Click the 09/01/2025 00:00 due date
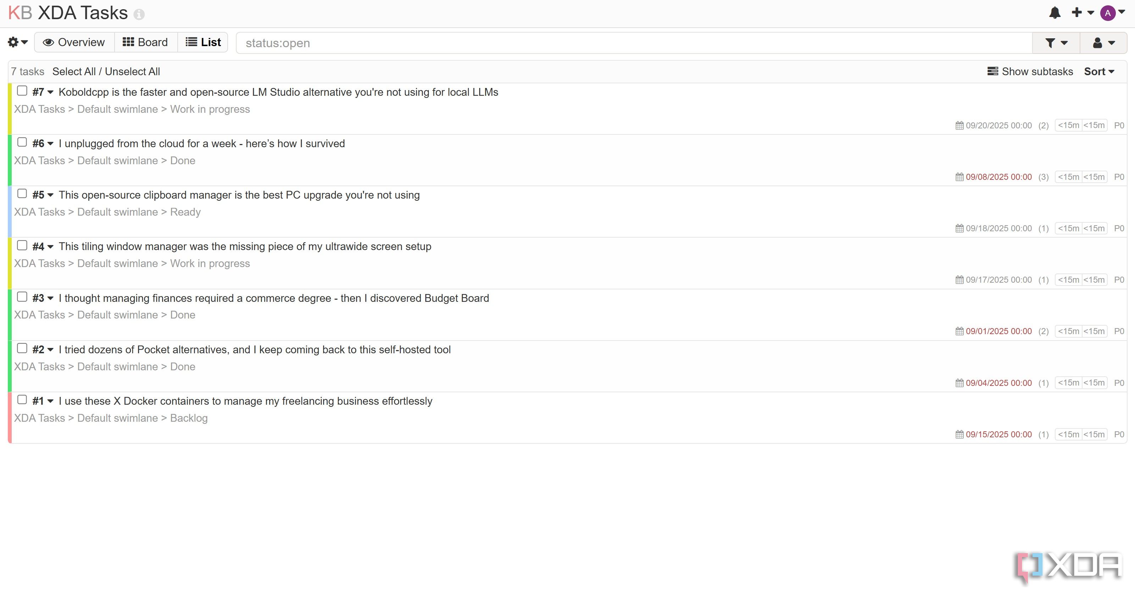Image resolution: width=1135 pixels, height=598 pixels. [x=999, y=331]
